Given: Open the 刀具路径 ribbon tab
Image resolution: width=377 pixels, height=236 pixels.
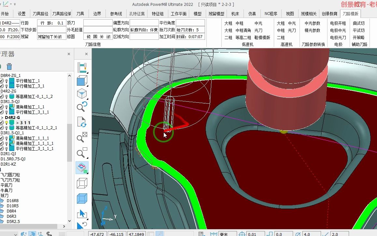Looking at the screenshot, I should [40, 14].
